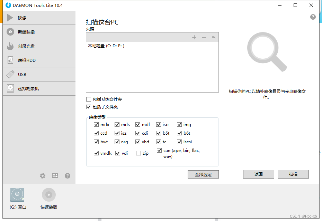The image size is (322, 221).
Task: Toggle the tc image type checkbox
Action: pos(158,142)
